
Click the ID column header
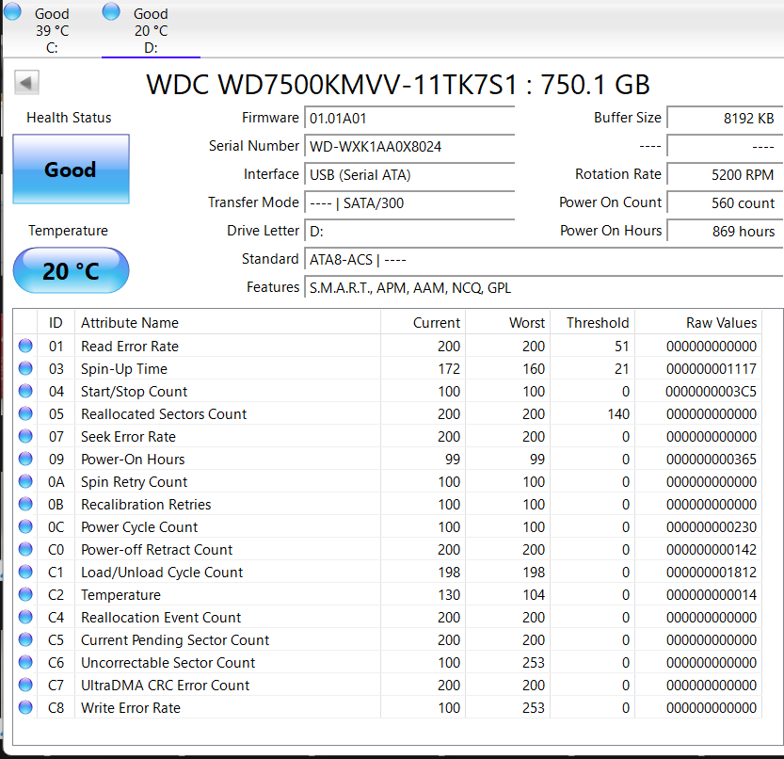click(56, 323)
